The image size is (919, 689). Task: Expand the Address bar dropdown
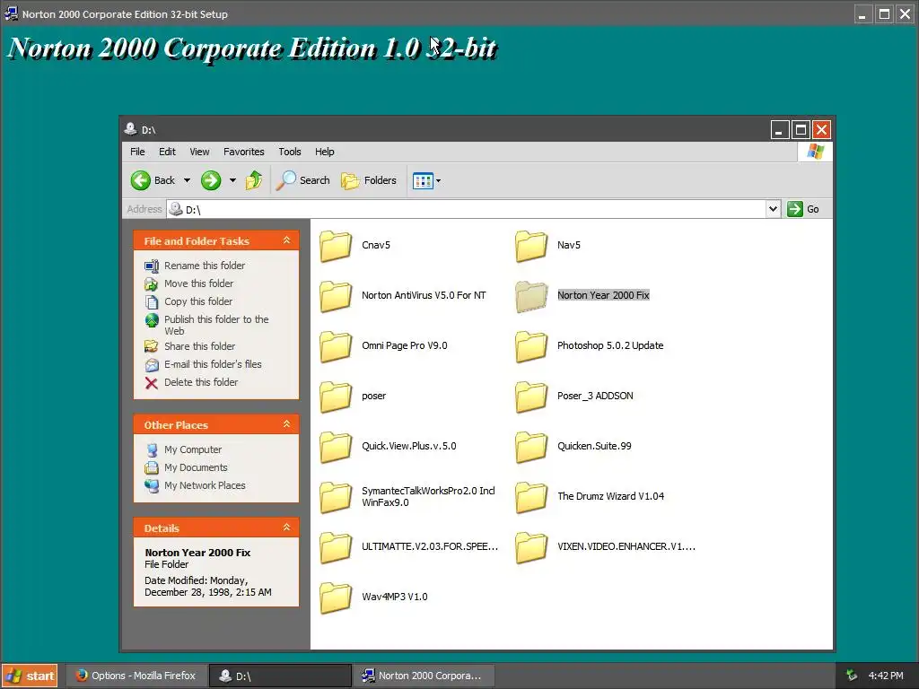click(x=773, y=209)
